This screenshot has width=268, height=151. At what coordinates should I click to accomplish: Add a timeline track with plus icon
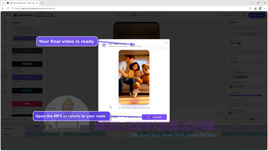19,119
